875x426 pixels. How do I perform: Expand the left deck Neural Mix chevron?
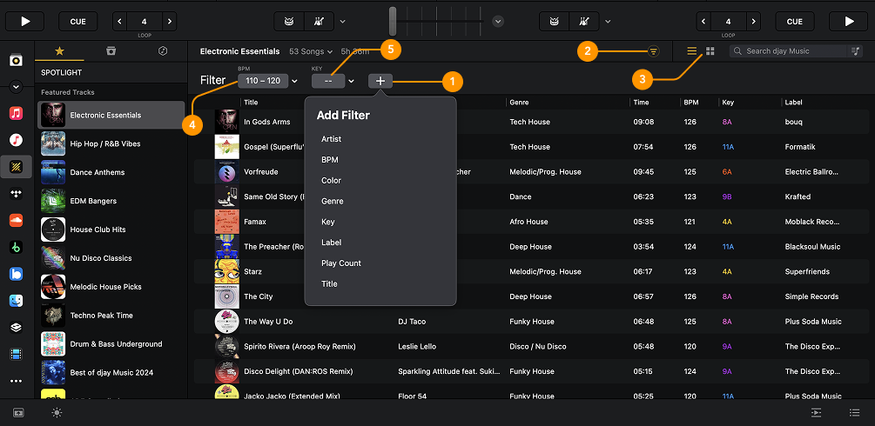tap(343, 22)
